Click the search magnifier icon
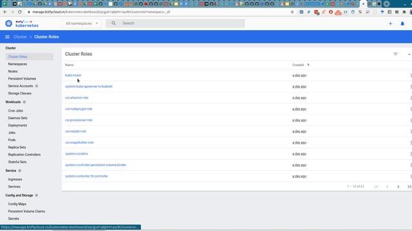This screenshot has height=231, width=412. [113, 23]
